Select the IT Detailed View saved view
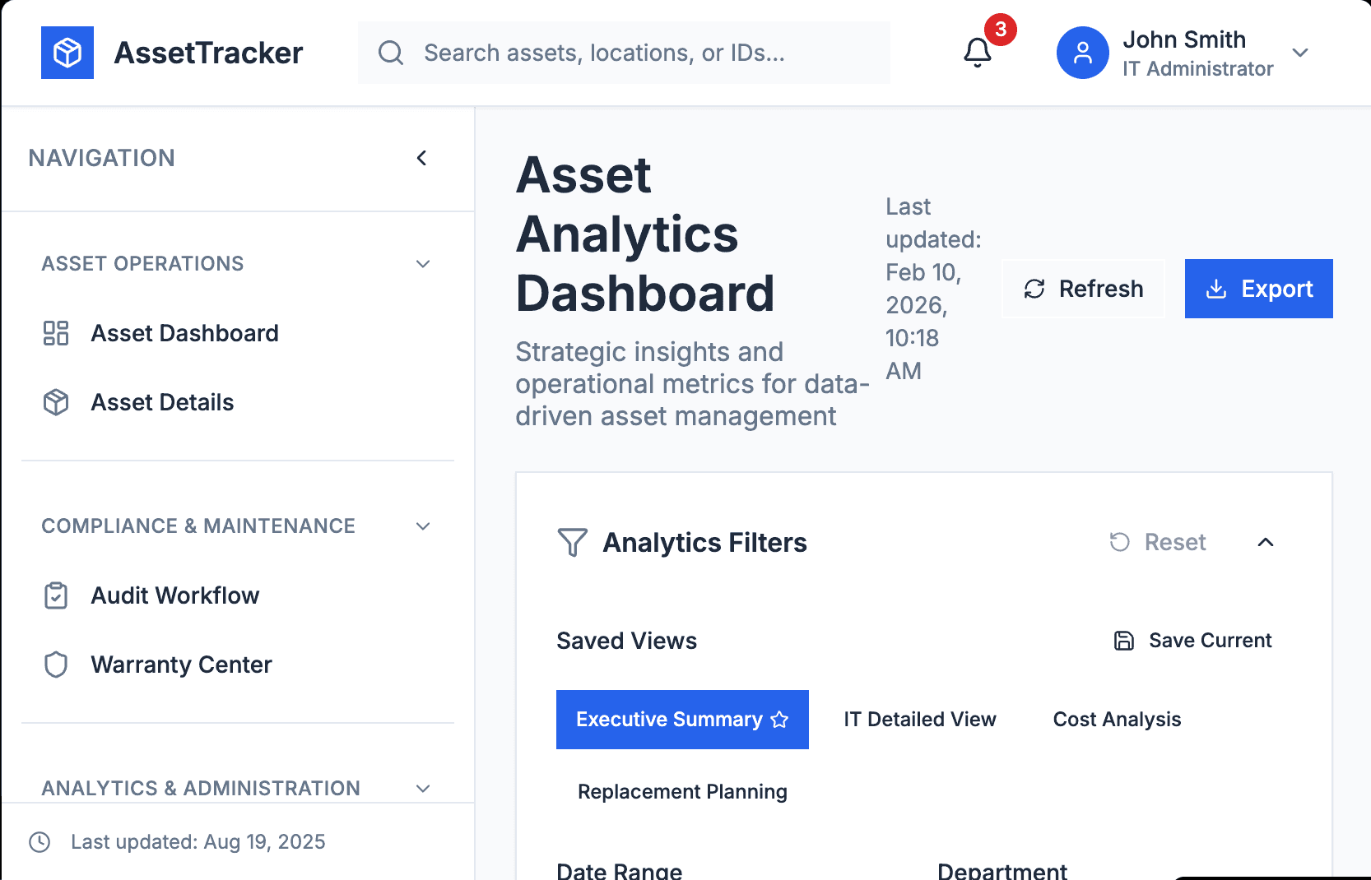Image resolution: width=1371 pixels, height=880 pixels. point(919,720)
